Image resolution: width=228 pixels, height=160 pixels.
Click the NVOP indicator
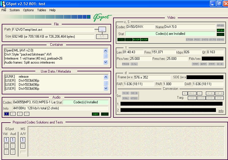click(x=144, y=39)
